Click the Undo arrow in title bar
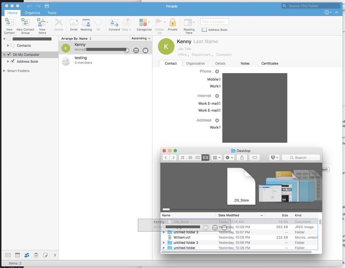 point(30,6)
